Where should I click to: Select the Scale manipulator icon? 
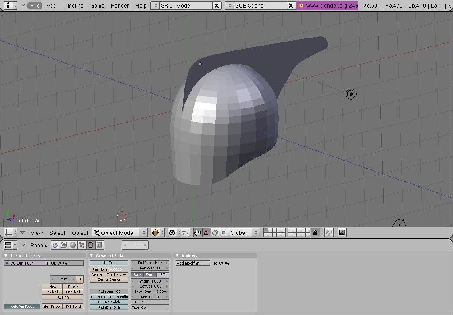[224, 232]
